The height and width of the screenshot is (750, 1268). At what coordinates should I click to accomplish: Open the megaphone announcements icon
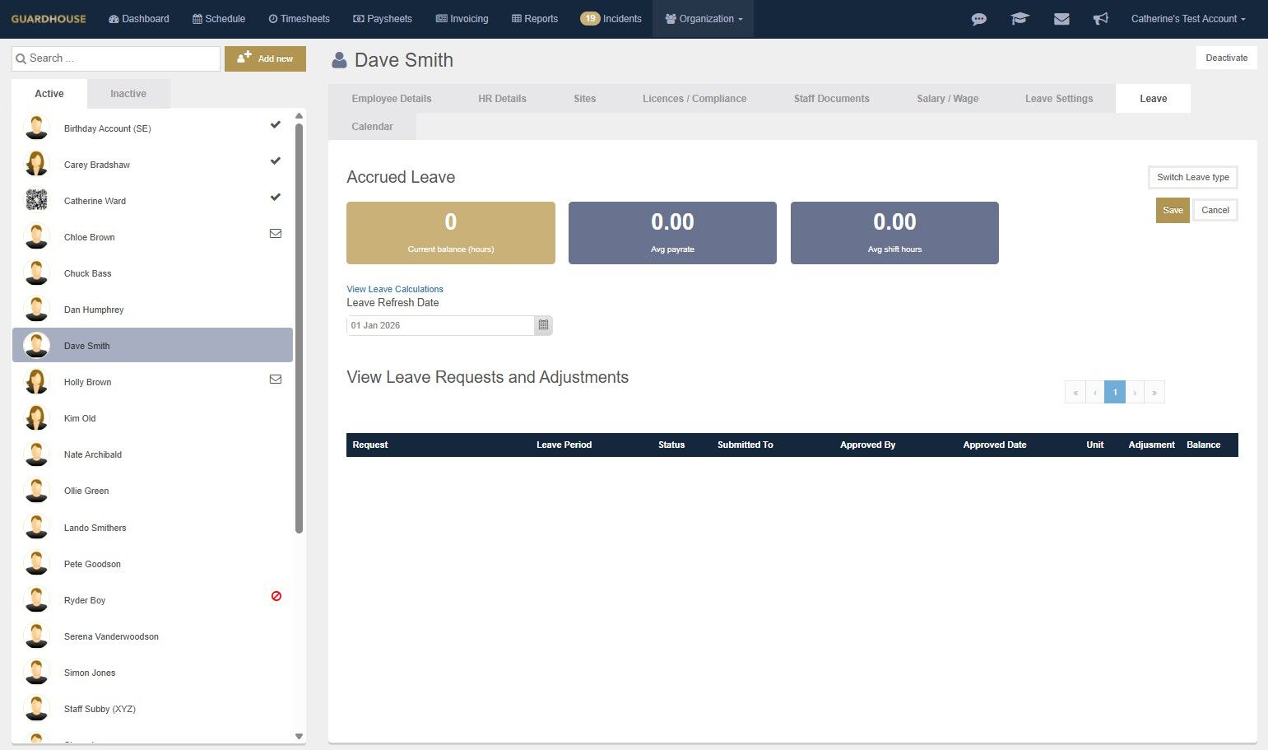(1100, 19)
